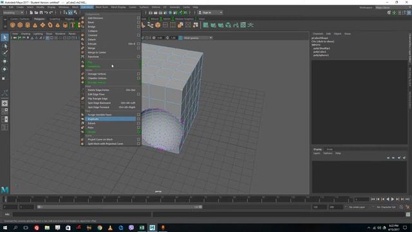Select single-pane layout button in toolbox
Viewport: 412px width, 232px height.
5,103
